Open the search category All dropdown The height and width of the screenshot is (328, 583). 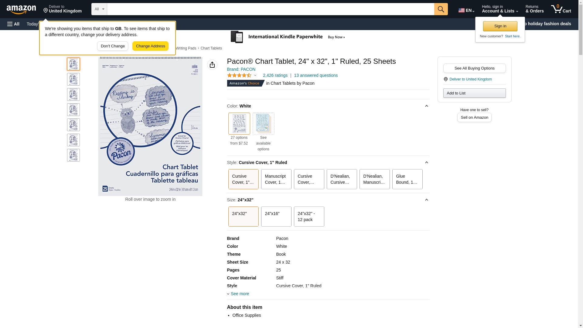tap(99, 9)
